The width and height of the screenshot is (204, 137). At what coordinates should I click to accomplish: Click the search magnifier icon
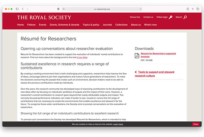[185, 17]
